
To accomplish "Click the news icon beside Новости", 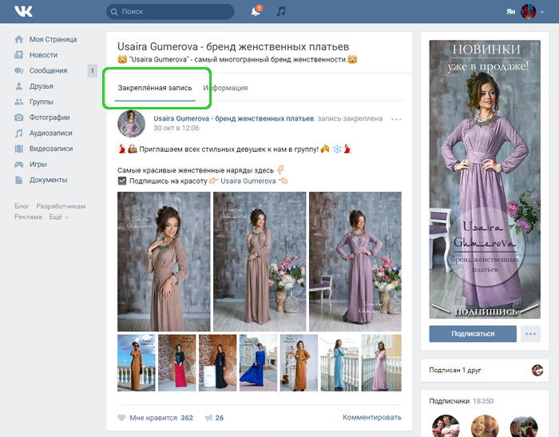I will 19,55.
